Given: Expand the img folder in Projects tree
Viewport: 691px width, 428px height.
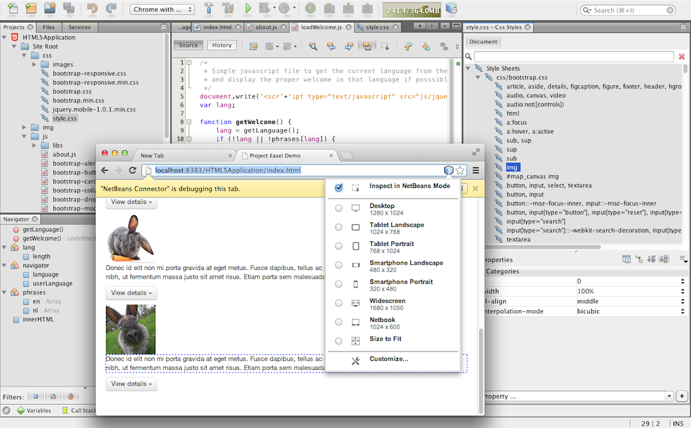Looking at the screenshot, I should click(25, 127).
